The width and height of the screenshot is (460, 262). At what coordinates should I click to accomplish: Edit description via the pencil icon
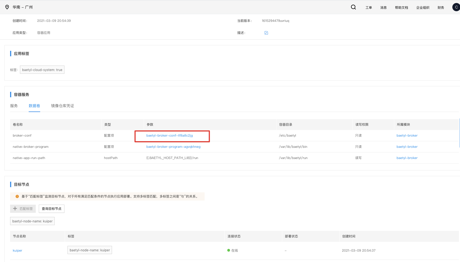266,33
